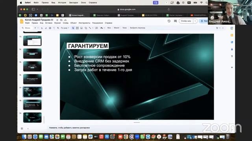Check cloud save status icon

coord(65,20)
